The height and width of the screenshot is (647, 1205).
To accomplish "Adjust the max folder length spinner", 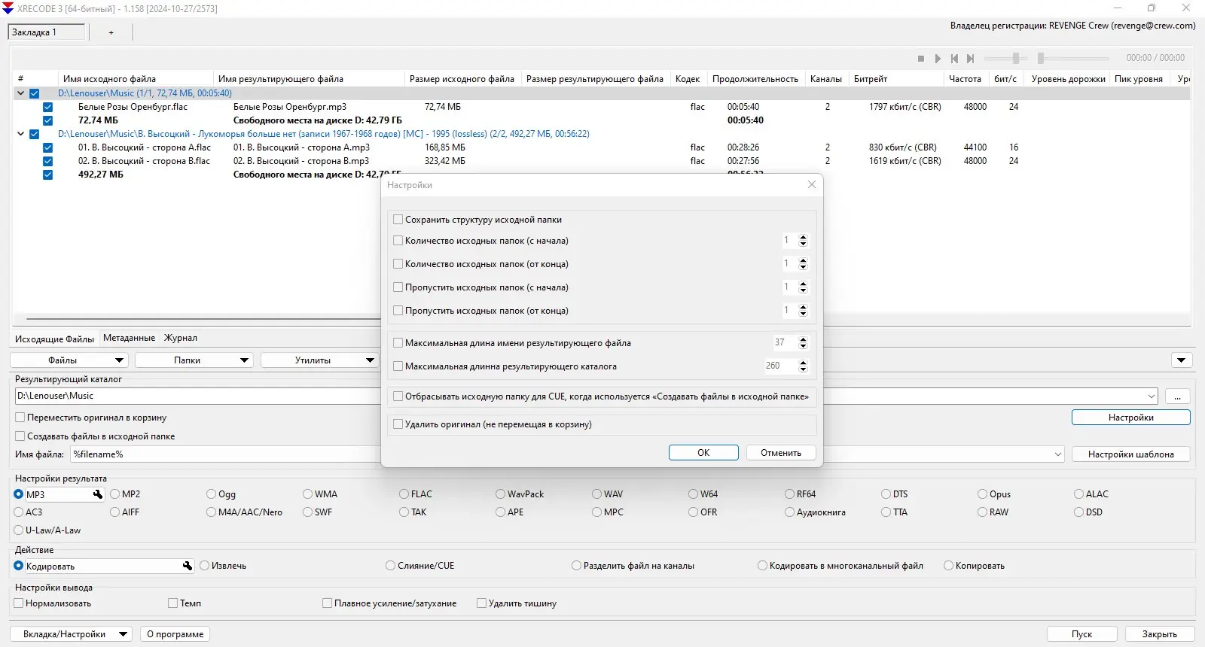I will [803, 366].
